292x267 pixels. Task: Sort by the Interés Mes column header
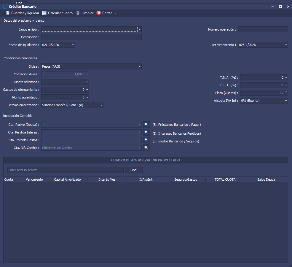point(107,179)
